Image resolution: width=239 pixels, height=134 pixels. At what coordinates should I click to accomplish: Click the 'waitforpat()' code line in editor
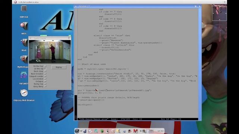[x=85, y=105]
